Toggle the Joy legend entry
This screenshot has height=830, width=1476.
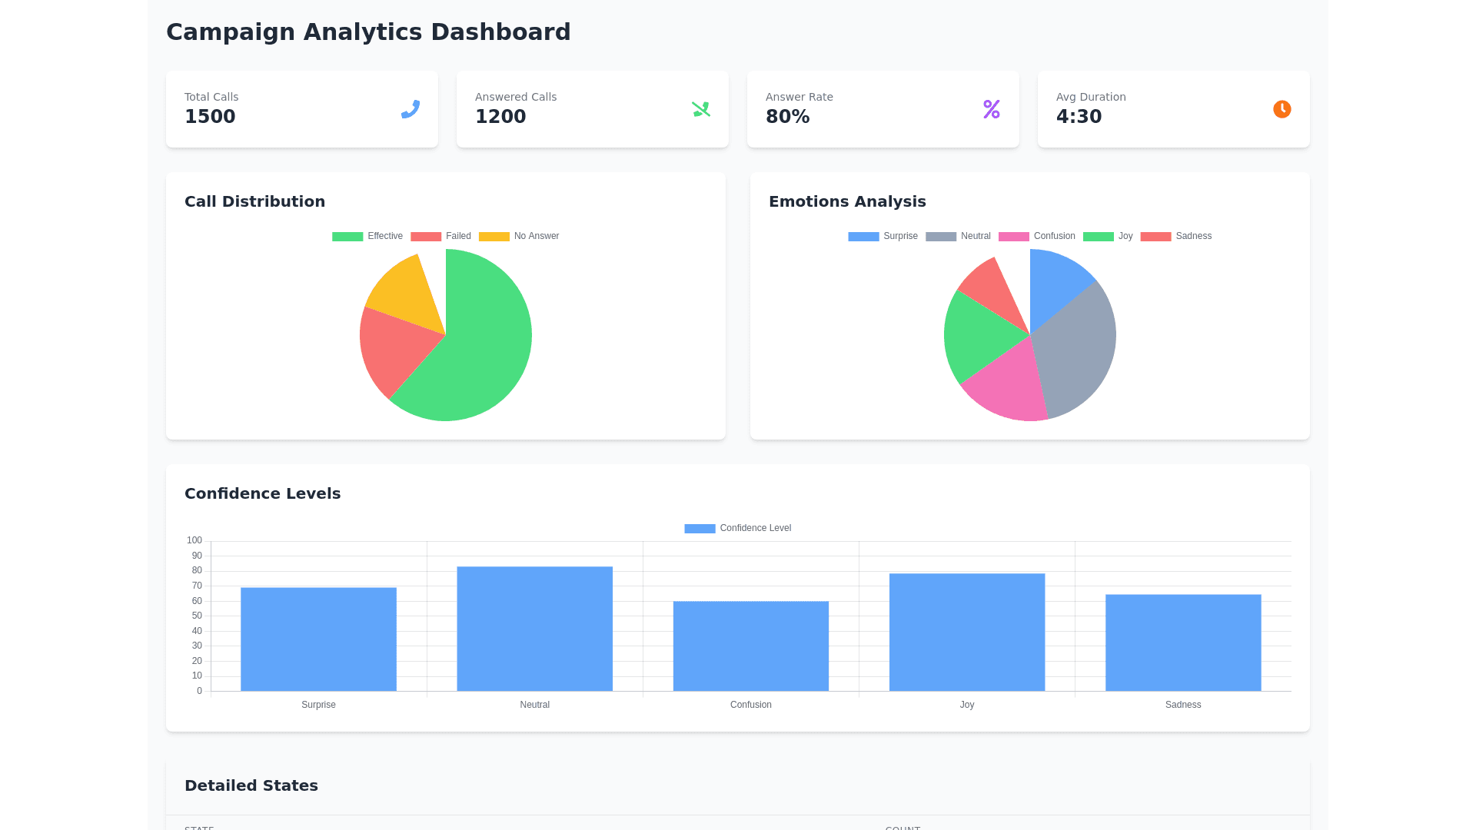1108,236
